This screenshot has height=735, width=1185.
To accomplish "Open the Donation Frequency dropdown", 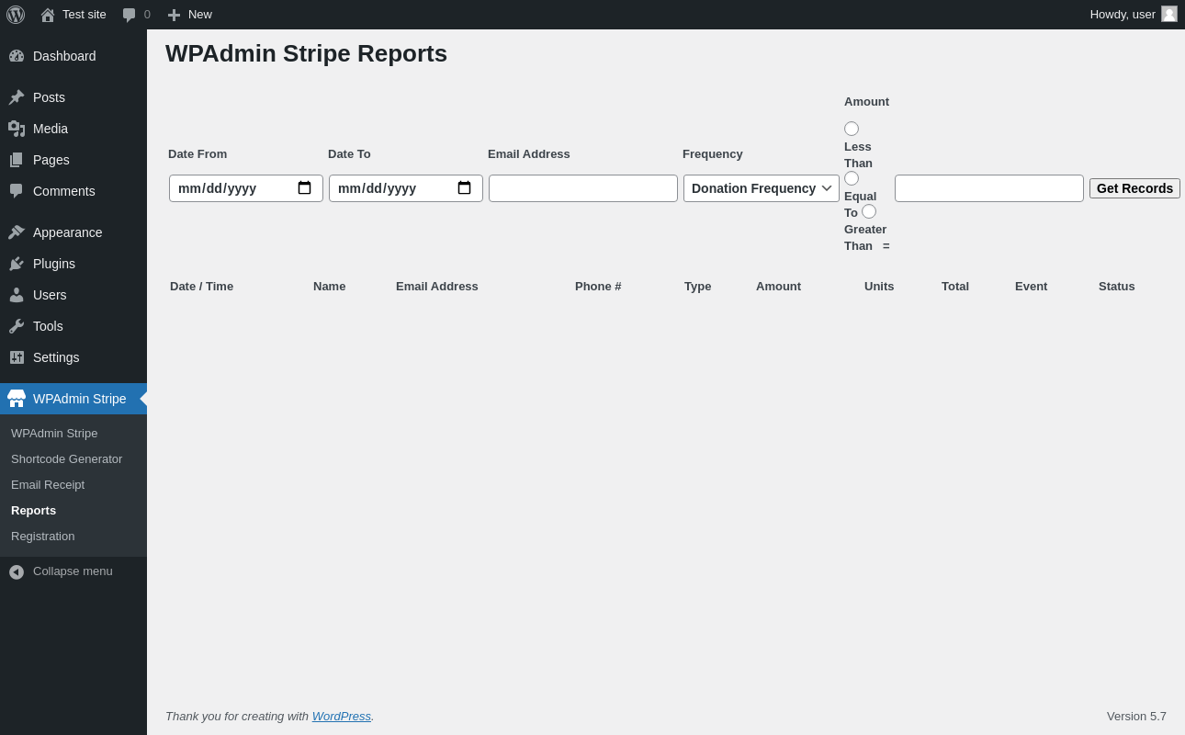I will pos(762,188).
